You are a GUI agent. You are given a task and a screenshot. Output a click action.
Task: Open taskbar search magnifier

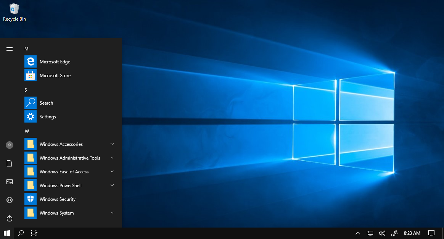(20, 233)
